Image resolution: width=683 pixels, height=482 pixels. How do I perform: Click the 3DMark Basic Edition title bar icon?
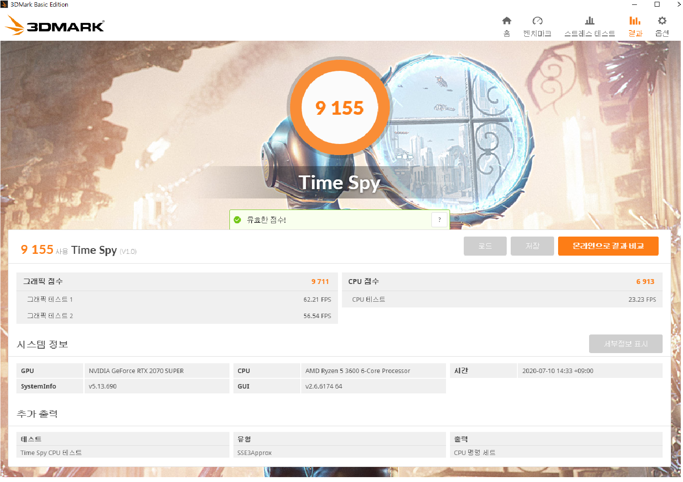pyautogui.click(x=4, y=4)
